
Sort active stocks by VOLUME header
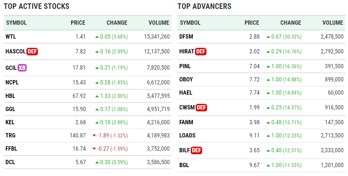tap(159, 23)
